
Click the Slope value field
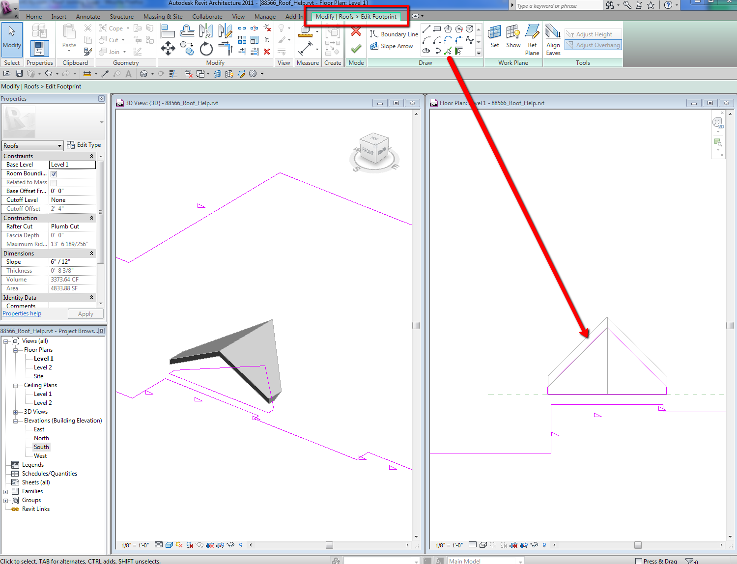coord(72,262)
